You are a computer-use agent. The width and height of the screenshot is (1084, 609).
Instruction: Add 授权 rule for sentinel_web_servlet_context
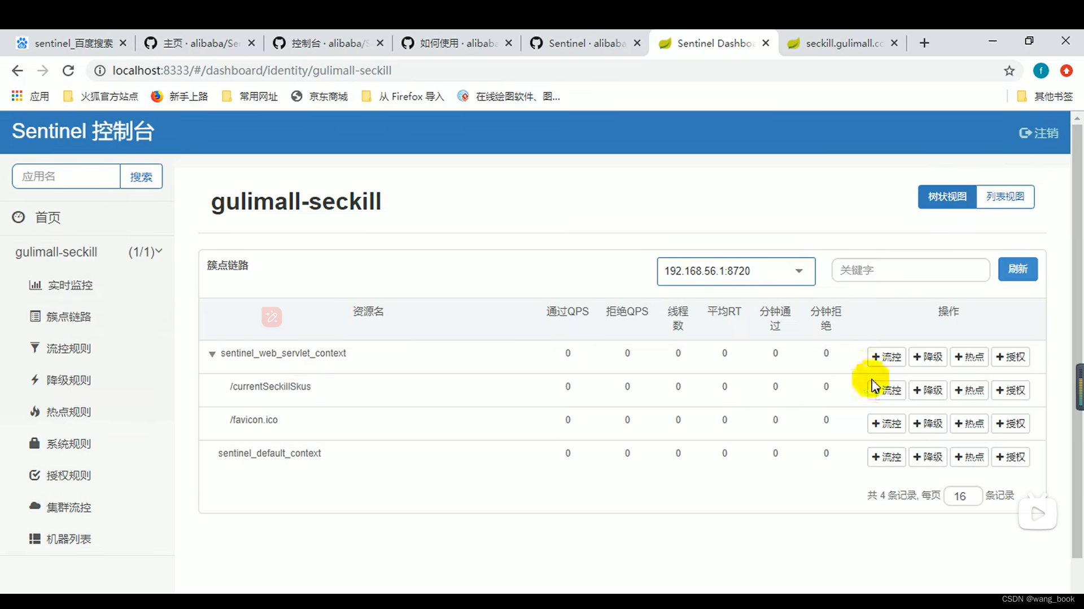click(x=1011, y=357)
